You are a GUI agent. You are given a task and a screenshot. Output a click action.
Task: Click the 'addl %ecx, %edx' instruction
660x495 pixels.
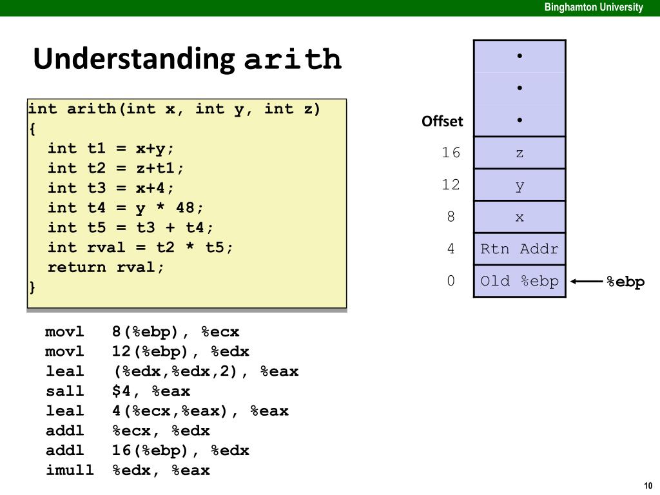pos(128,431)
